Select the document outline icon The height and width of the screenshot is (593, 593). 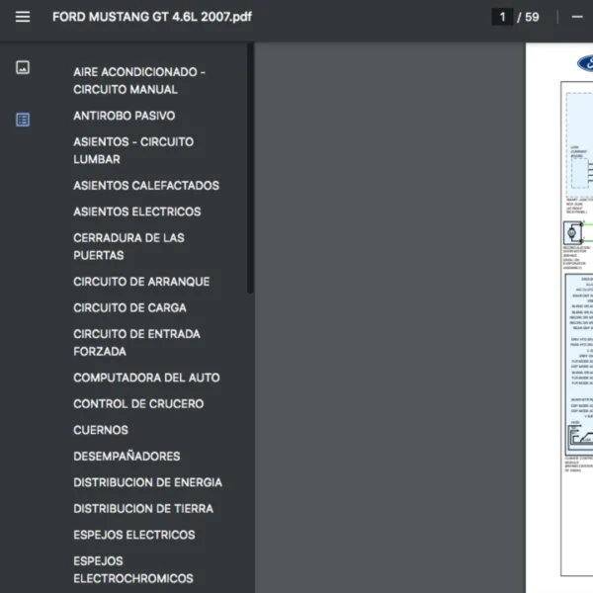pos(23,120)
